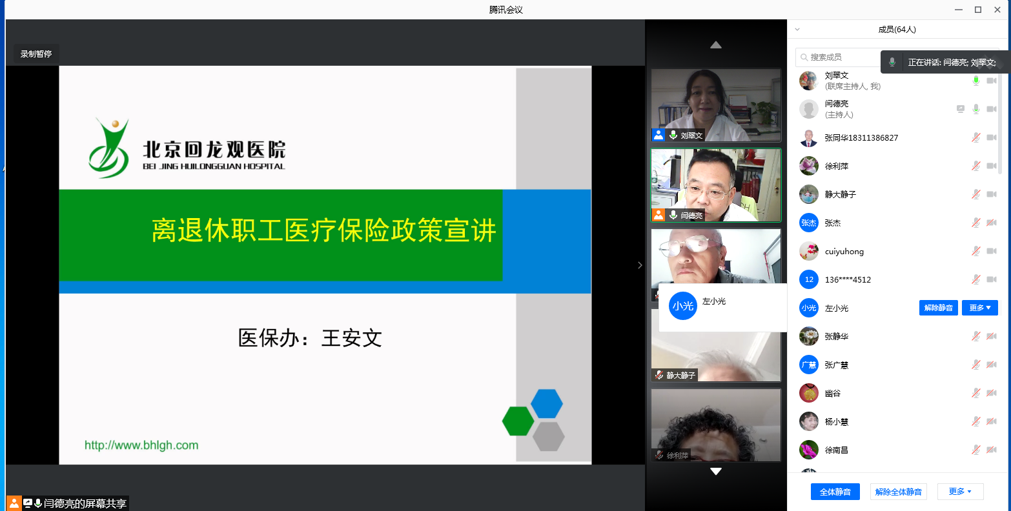Click microphone icon for 刘翠文 in member list
This screenshot has height=511, width=1011.
[976, 81]
